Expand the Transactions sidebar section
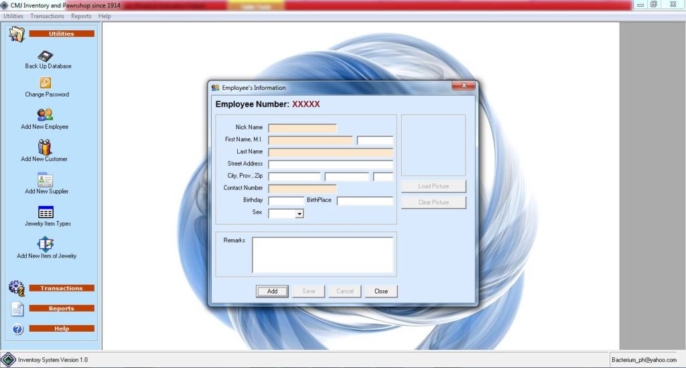This screenshot has height=368, width=686. tap(62, 288)
